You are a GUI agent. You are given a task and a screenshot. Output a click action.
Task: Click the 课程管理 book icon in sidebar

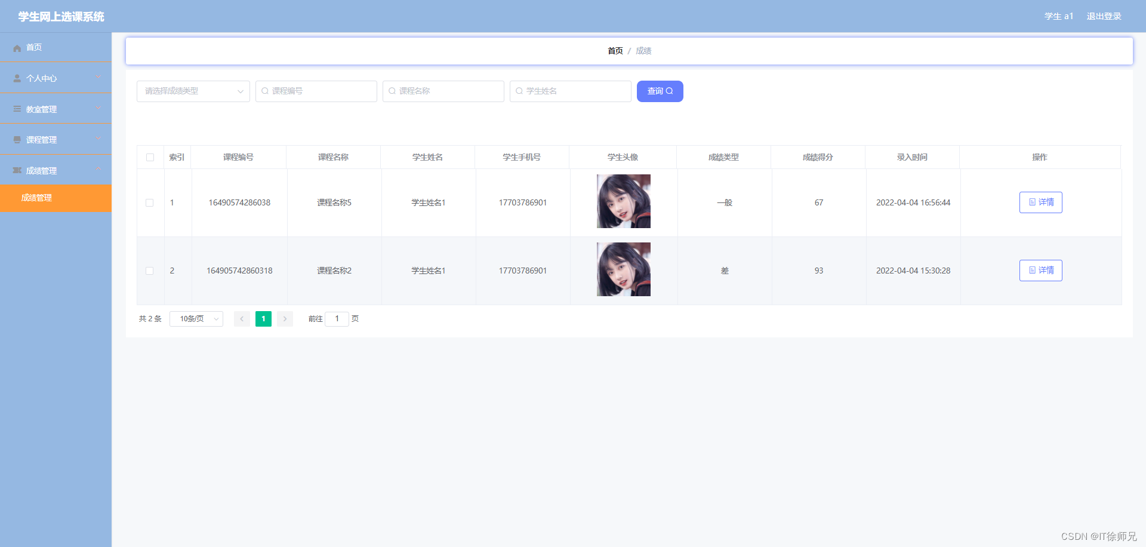(x=17, y=139)
